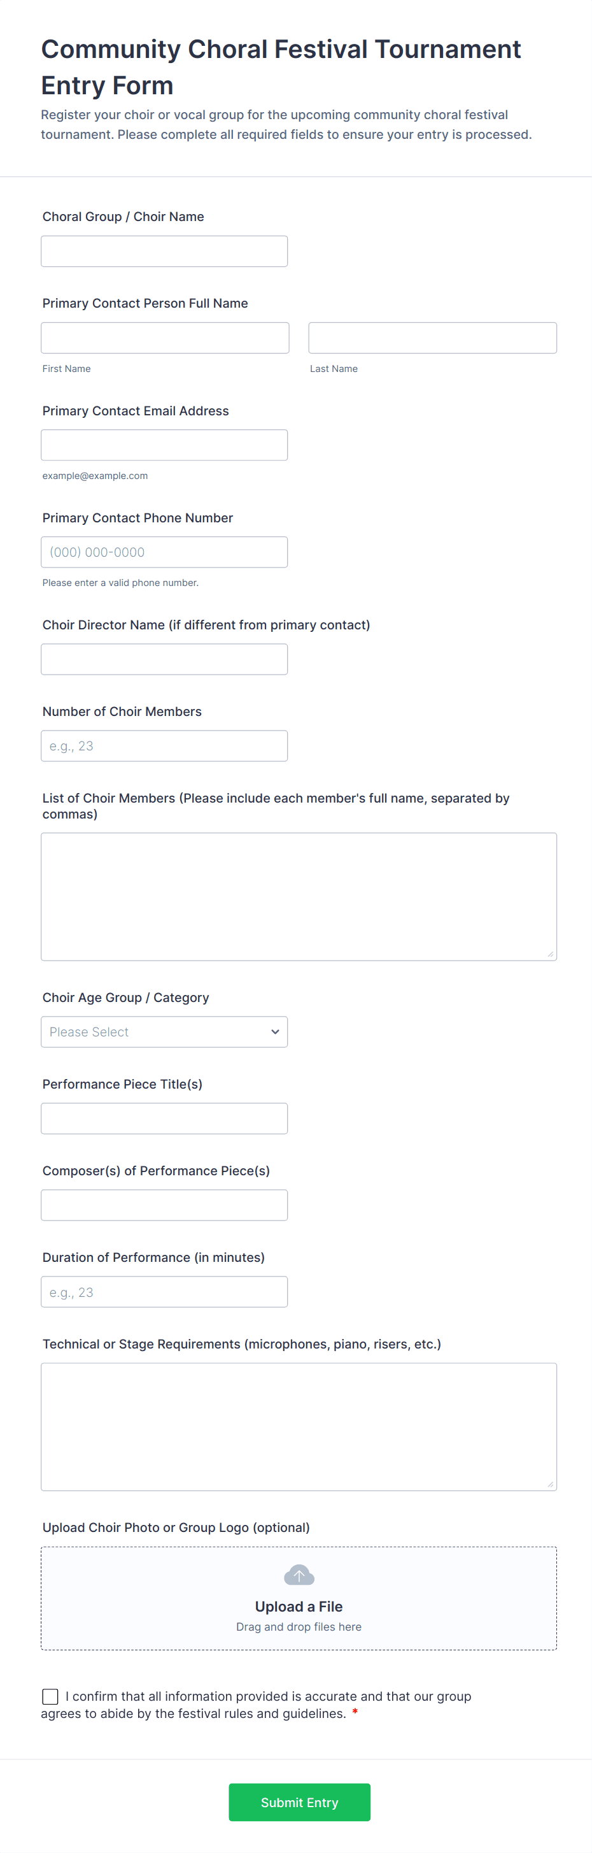Select the Performance Piece Title(s) field

(164, 1119)
